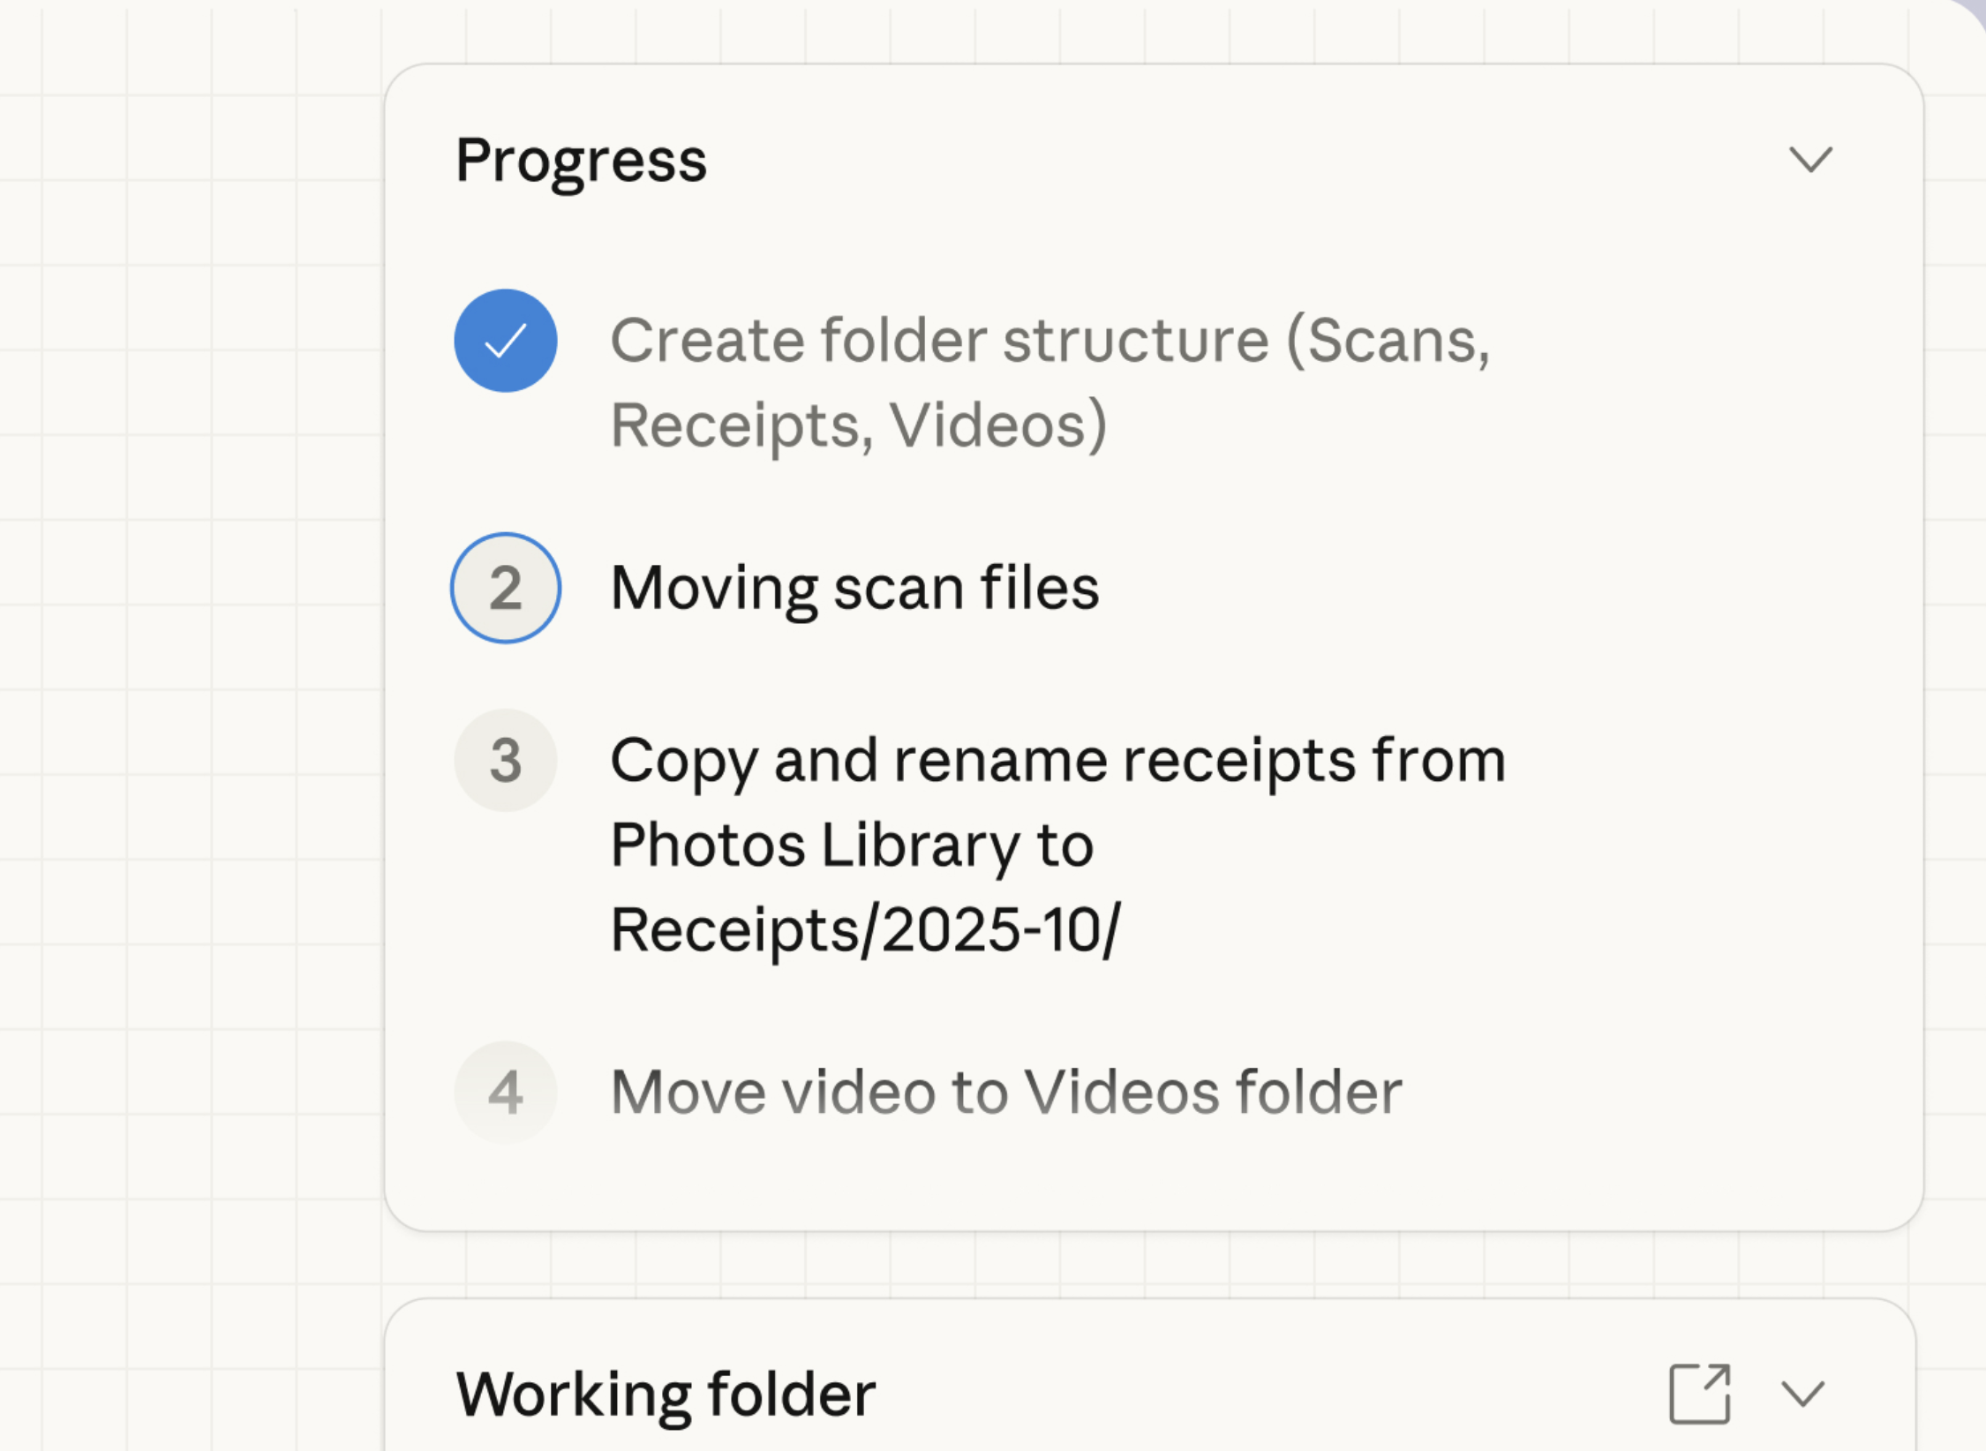Select the step 4 numbered circle

505,1093
